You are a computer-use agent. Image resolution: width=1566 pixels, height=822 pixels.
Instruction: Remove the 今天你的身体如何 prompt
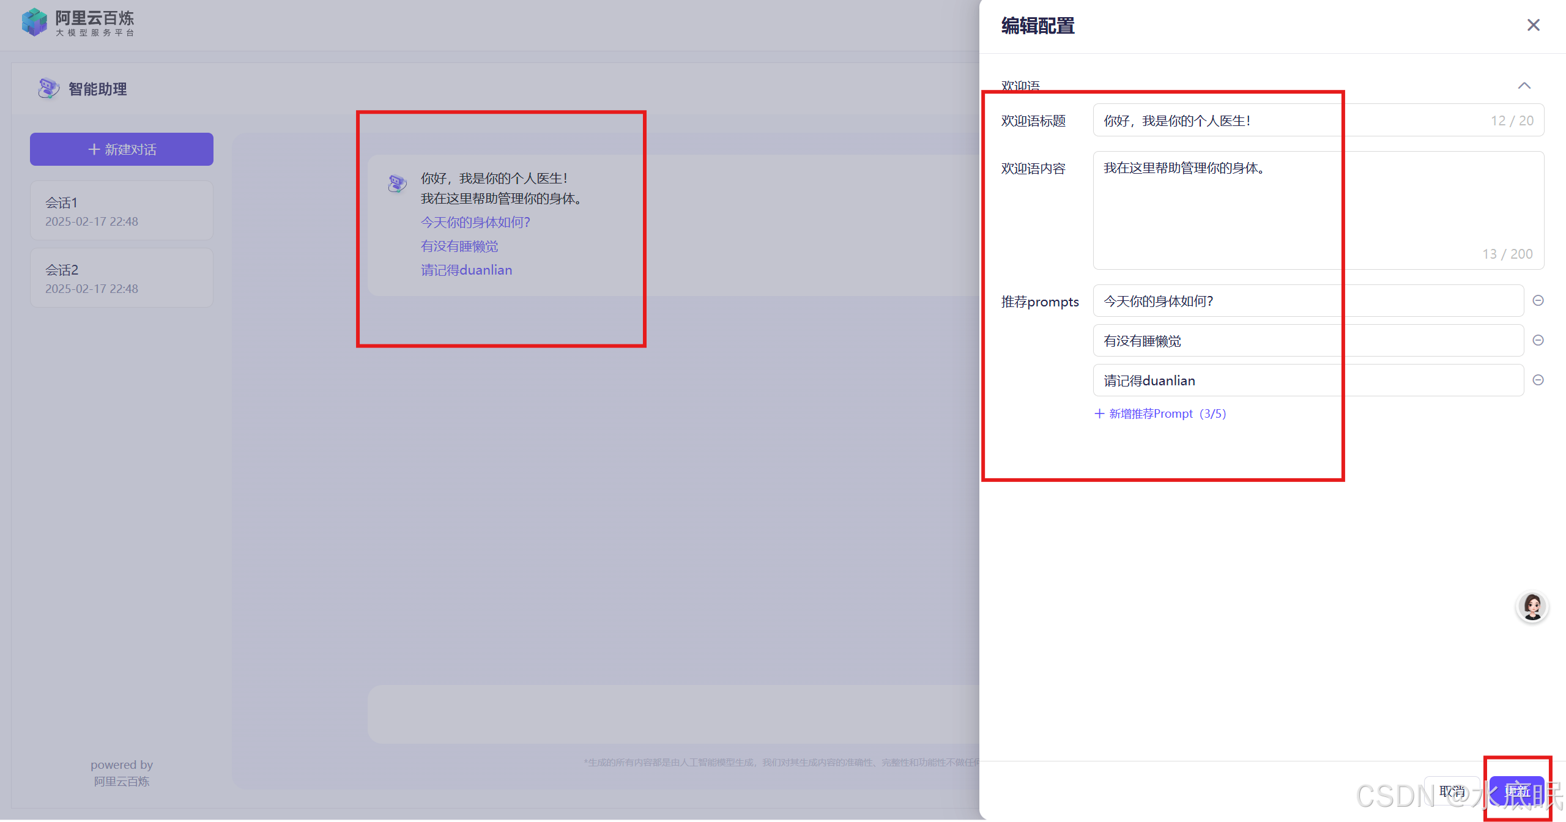1538,300
